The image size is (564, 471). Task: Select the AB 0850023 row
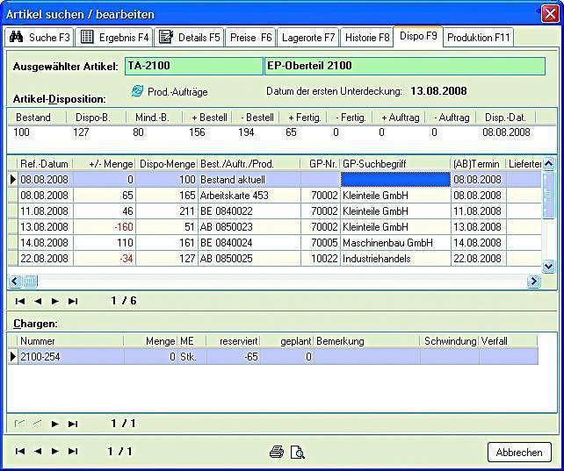[275, 226]
